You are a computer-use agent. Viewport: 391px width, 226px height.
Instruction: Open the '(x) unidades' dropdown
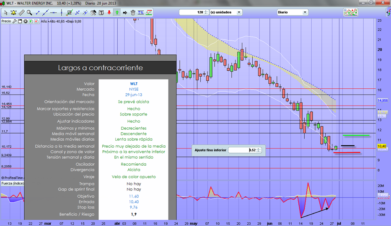coord(239,12)
